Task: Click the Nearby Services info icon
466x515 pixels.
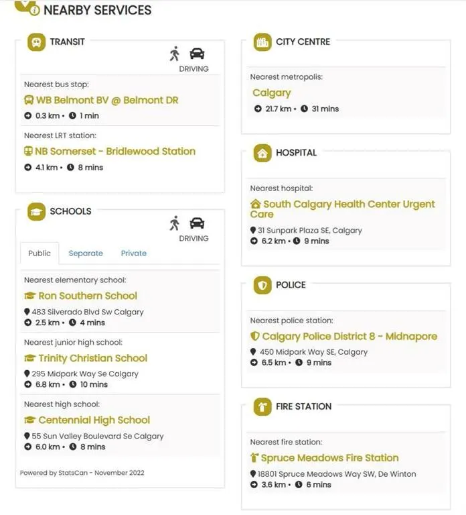Action: [x=34, y=11]
